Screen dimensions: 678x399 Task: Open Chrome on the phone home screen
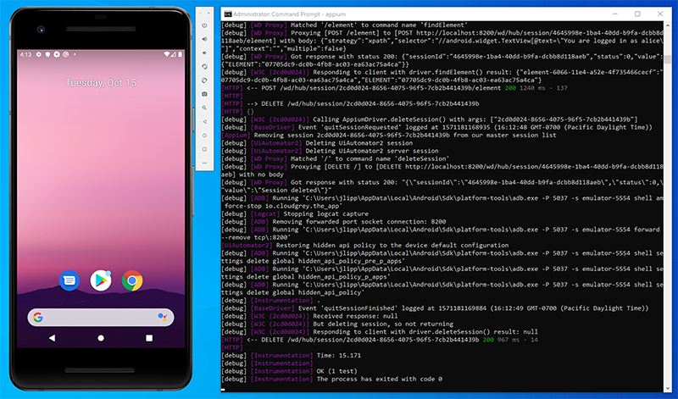pyautogui.click(x=132, y=281)
